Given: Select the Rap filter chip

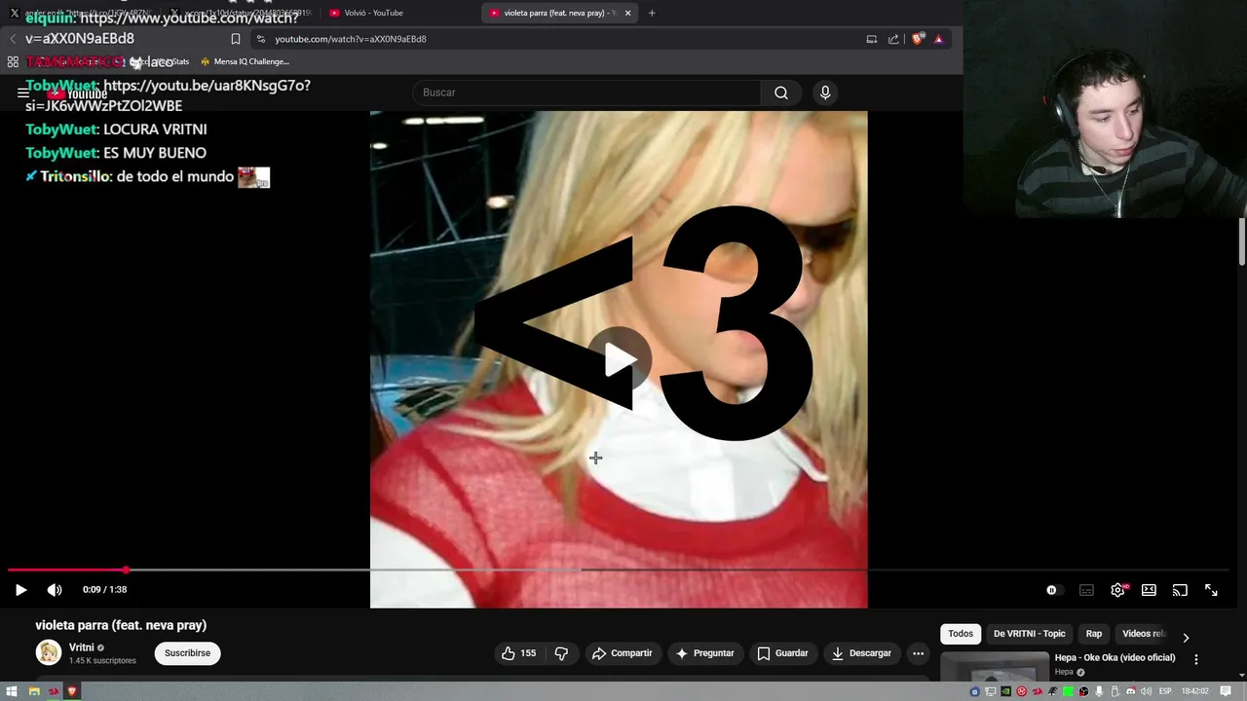Looking at the screenshot, I should pos(1094,634).
